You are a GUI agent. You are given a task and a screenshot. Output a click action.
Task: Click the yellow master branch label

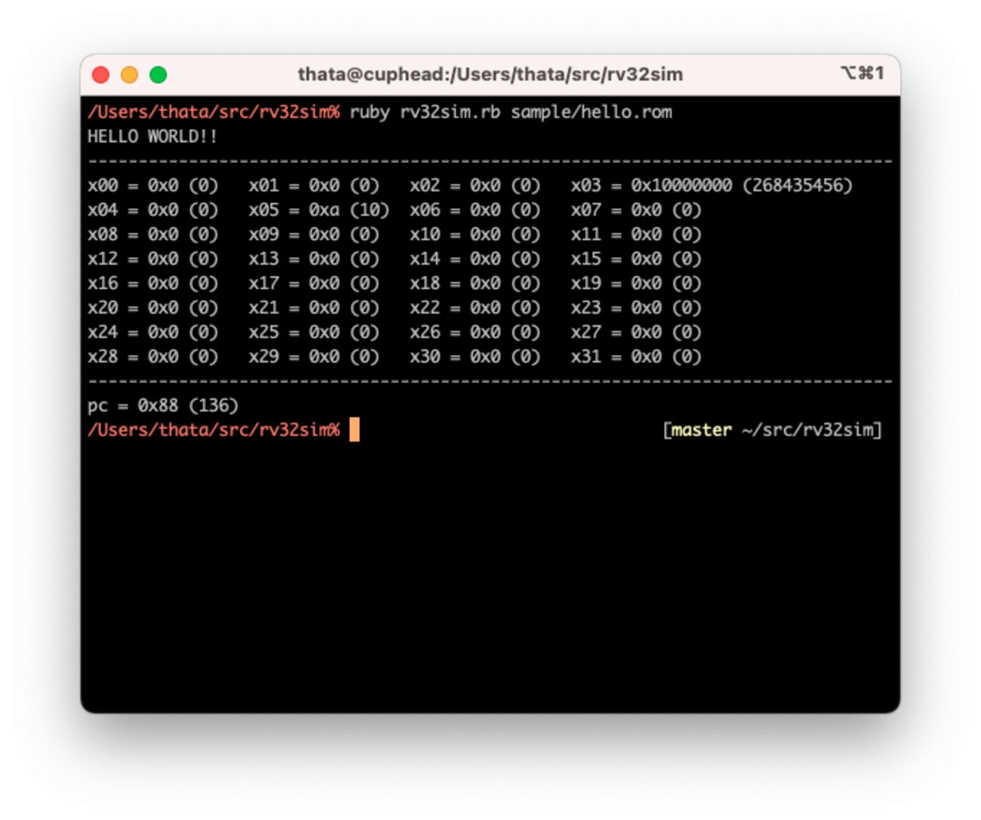click(701, 430)
